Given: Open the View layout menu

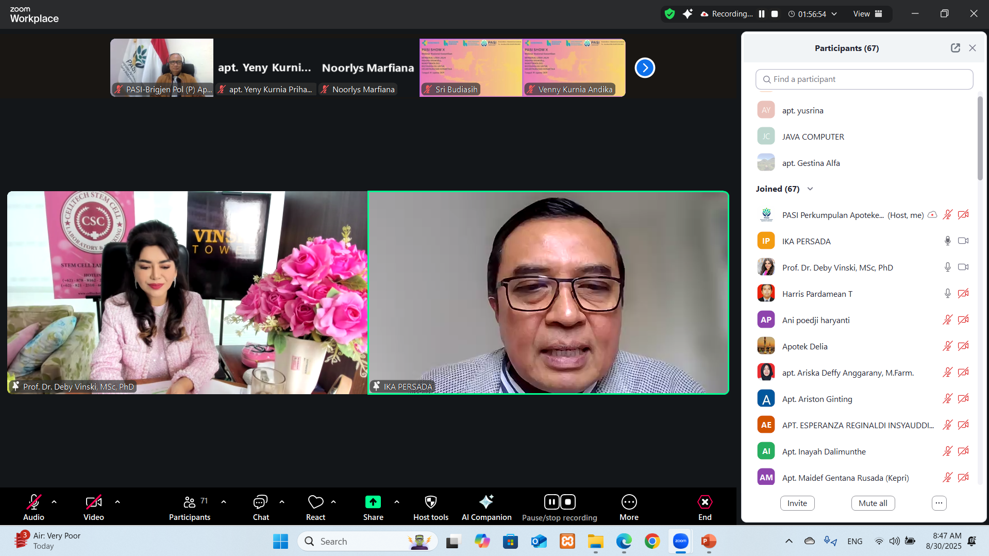Looking at the screenshot, I should 867,14.
